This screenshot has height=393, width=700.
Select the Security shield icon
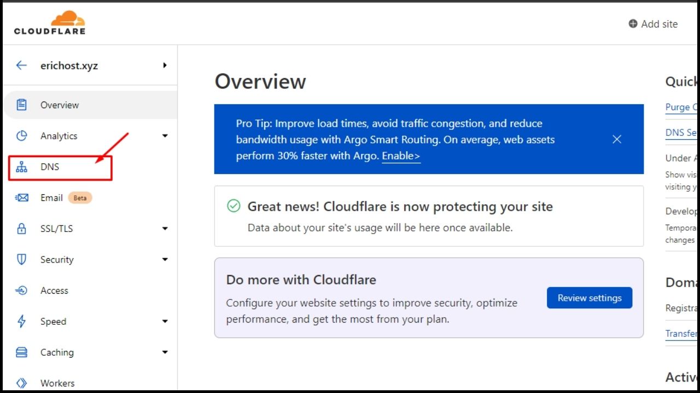click(x=21, y=259)
